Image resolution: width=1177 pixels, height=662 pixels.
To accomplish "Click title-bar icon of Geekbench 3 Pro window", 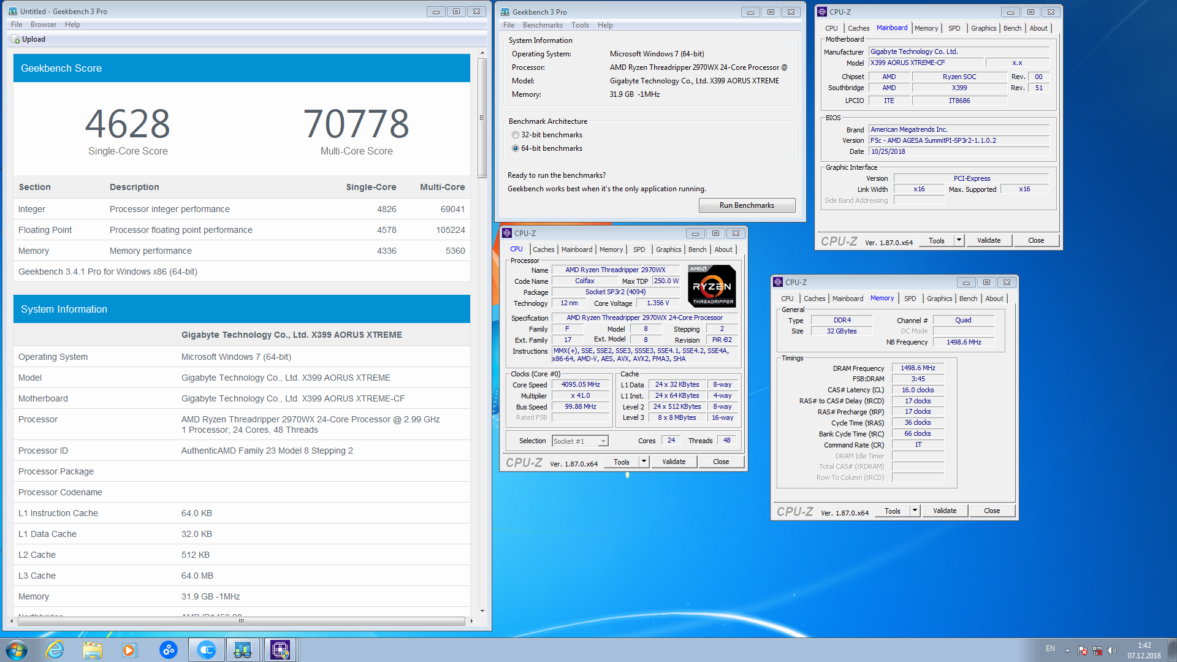I will click(x=505, y=12).
